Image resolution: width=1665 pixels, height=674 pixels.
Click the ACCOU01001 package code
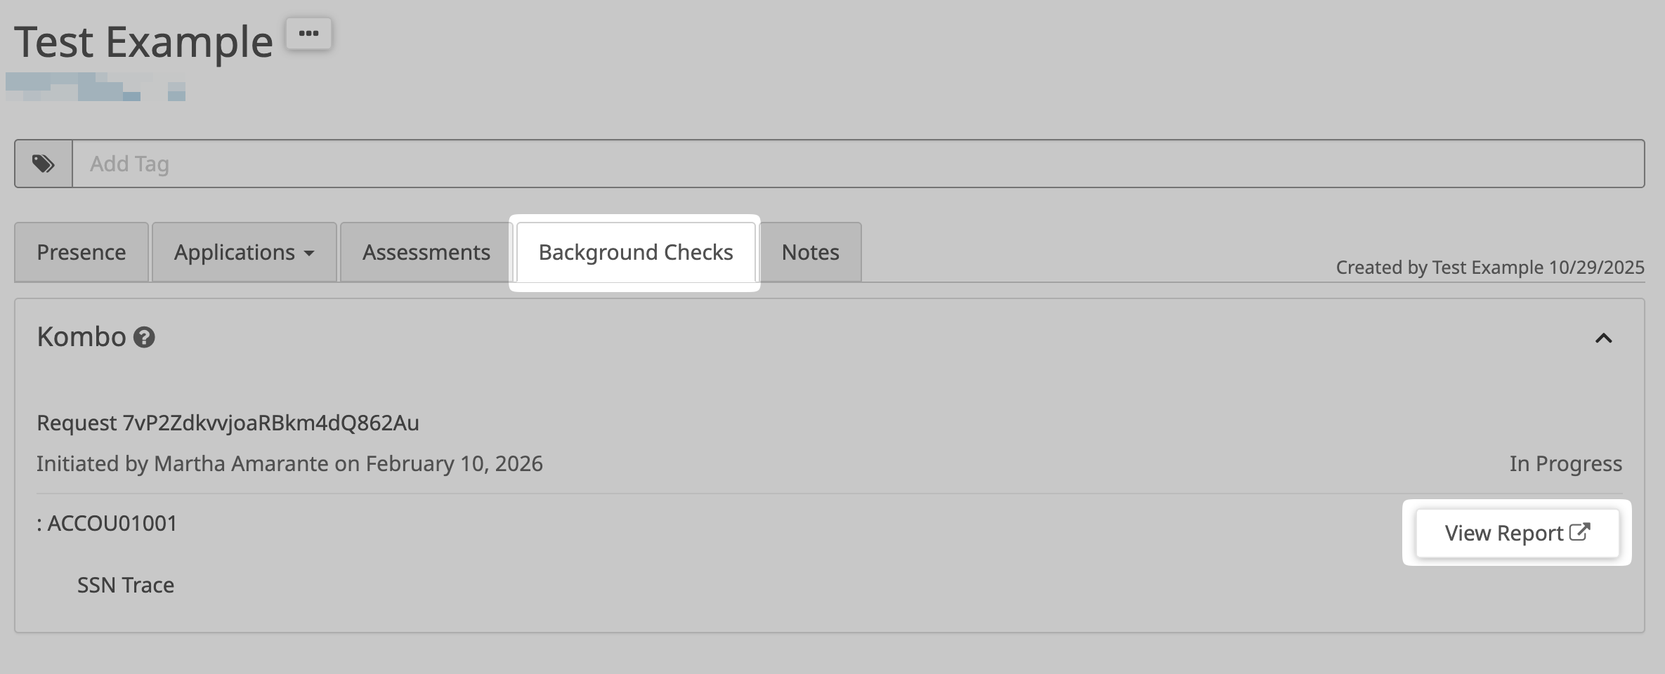[x=112, y=523]
